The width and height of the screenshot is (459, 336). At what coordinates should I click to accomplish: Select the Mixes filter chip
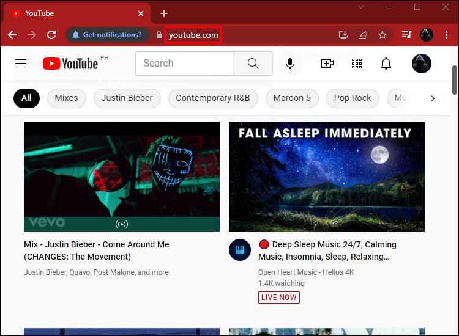pos(67,98)
